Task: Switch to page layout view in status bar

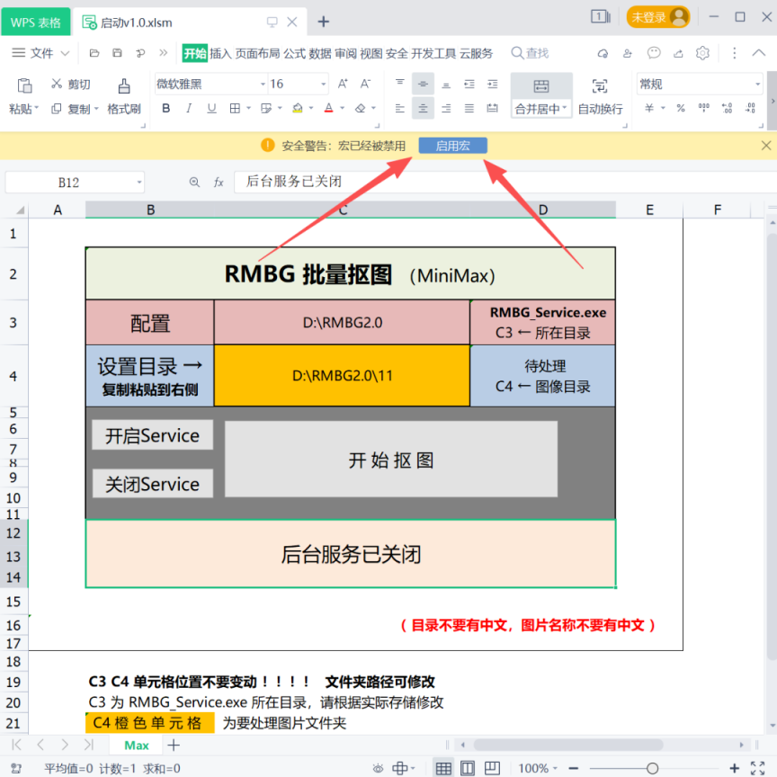Action: point(468,768)
